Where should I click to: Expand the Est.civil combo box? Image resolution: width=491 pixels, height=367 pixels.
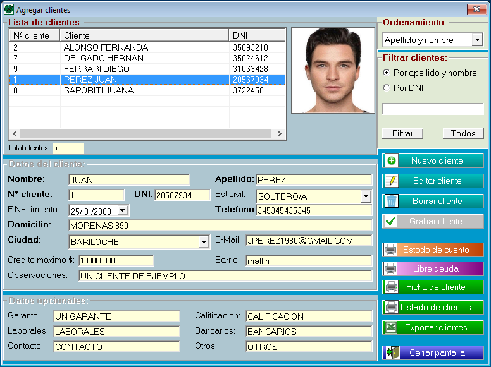pos(366,196)
